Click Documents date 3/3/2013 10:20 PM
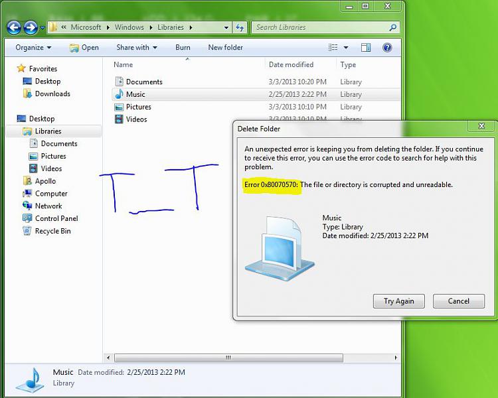 297,82
